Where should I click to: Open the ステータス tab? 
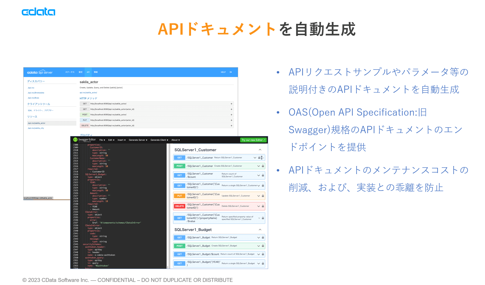pyautogui.click(x=70, y=72)
